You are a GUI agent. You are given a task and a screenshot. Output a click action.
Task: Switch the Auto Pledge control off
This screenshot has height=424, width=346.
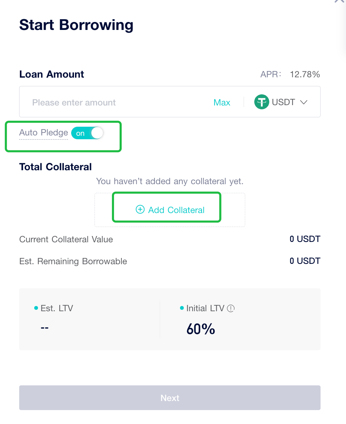coord(87,133)
